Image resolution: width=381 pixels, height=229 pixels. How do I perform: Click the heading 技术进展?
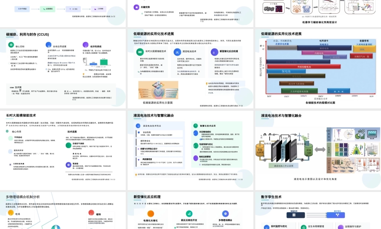[x=72, y=132]
